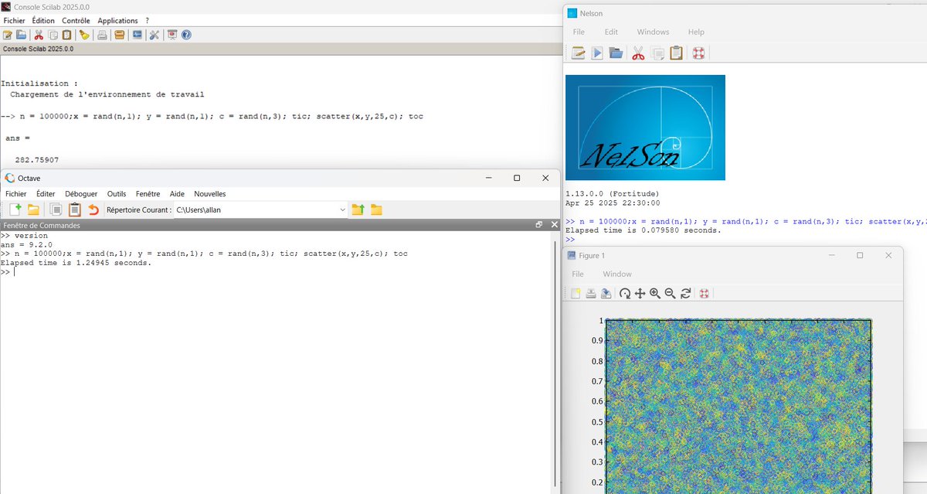This screenshot has height=494, width=927.
Task: Click the open folder icon in Octave toolbar
Action: click(x=33, y=210)
